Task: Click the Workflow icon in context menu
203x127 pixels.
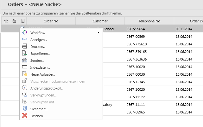Action: coord(25,33)
